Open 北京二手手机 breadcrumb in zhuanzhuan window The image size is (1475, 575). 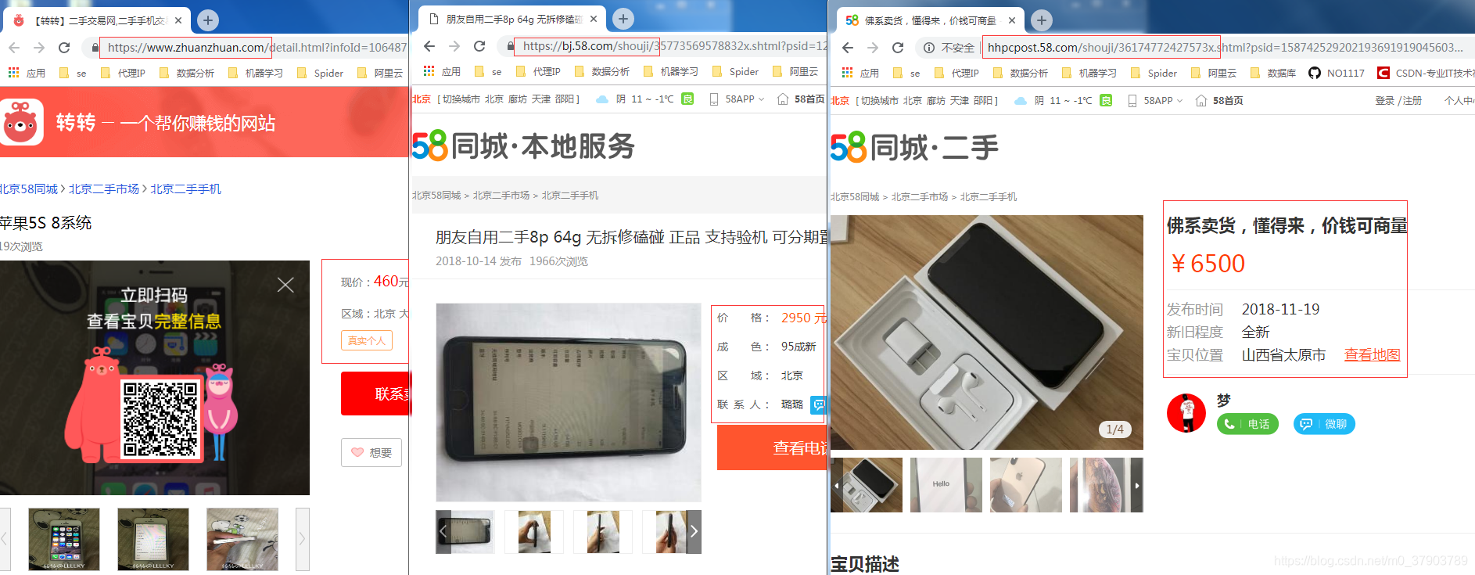(x=185, y=189)
